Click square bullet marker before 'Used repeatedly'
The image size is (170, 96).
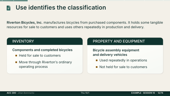(x=97, y=60)
